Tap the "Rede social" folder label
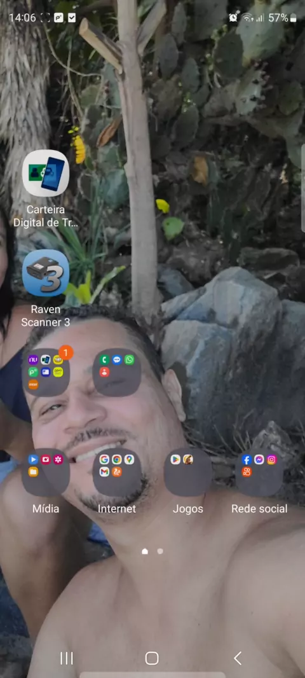The width and height of the screenshot is (305, 678). point(259,509)
